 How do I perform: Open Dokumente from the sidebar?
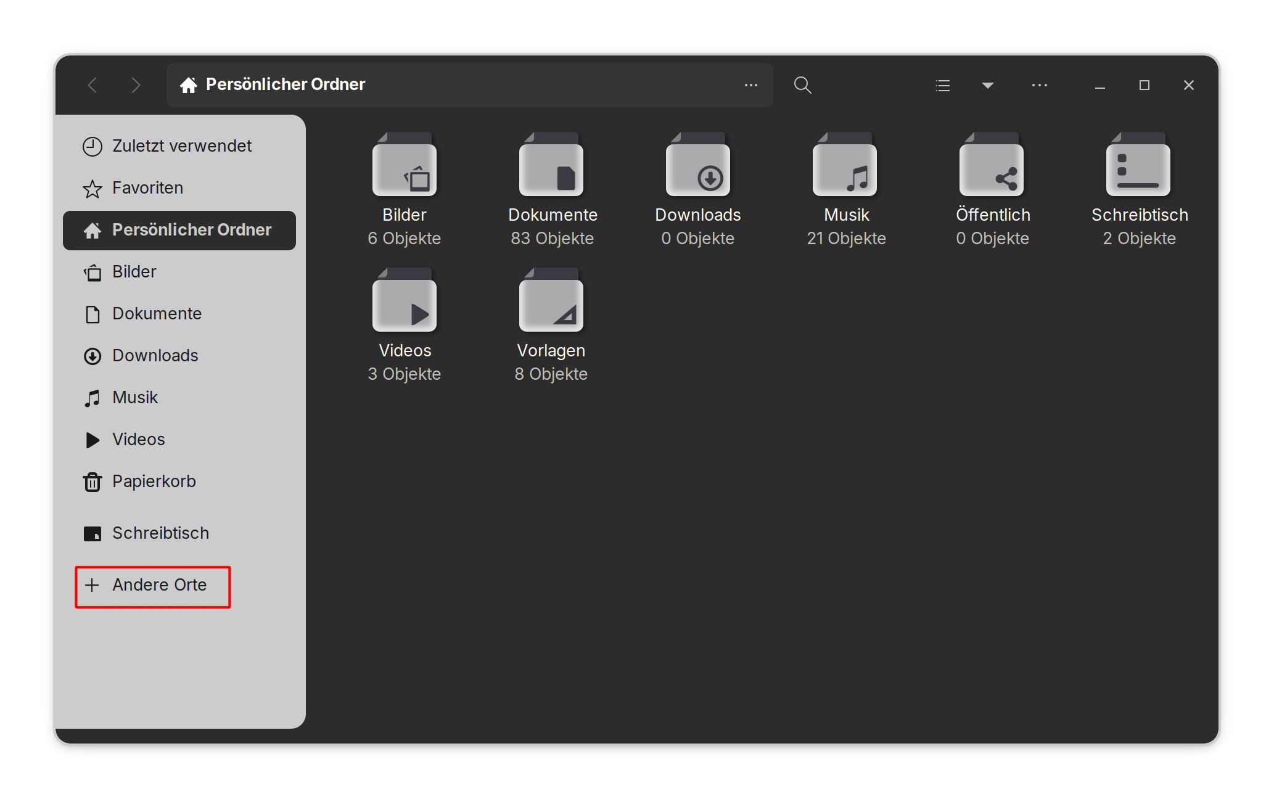(179, 314)
